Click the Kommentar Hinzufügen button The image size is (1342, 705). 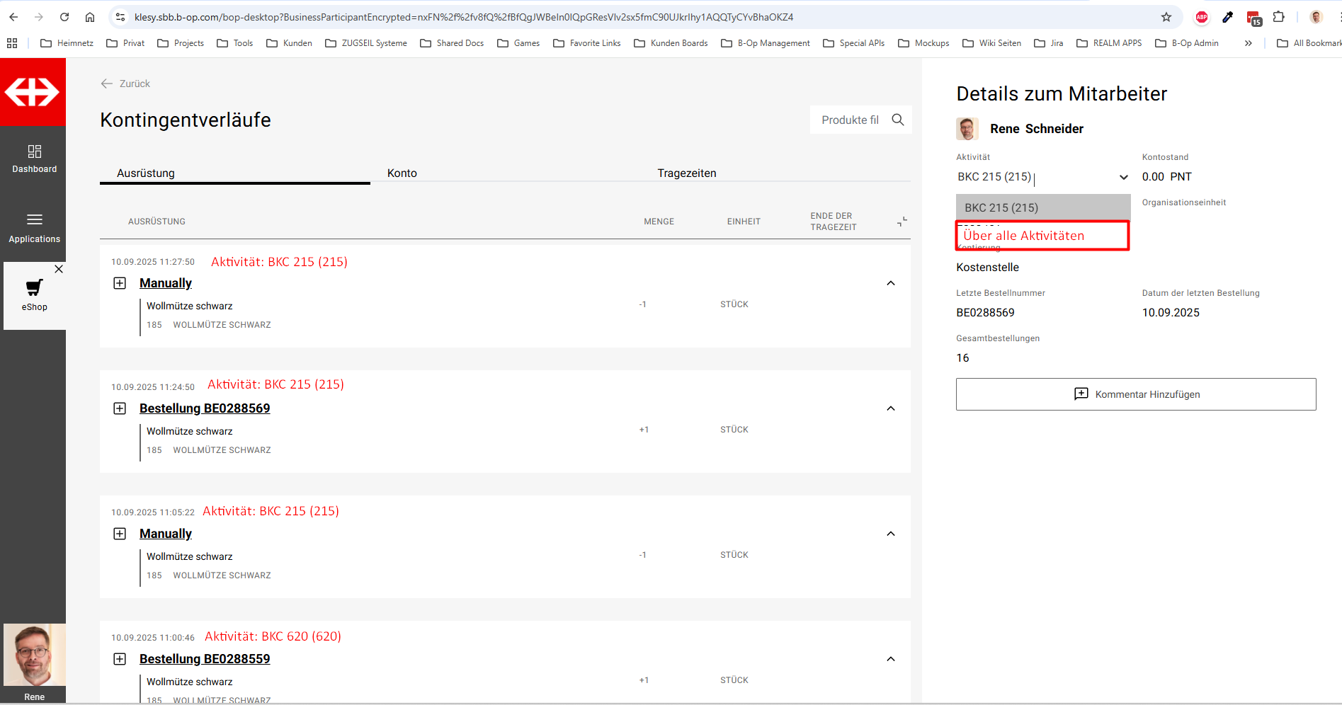[1136, 394]
